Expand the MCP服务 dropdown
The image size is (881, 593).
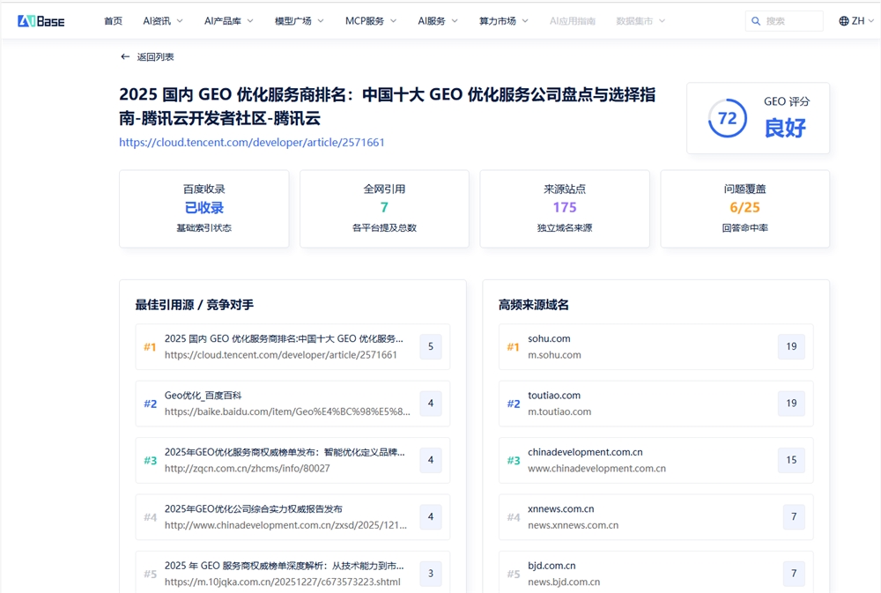[370, 20]
